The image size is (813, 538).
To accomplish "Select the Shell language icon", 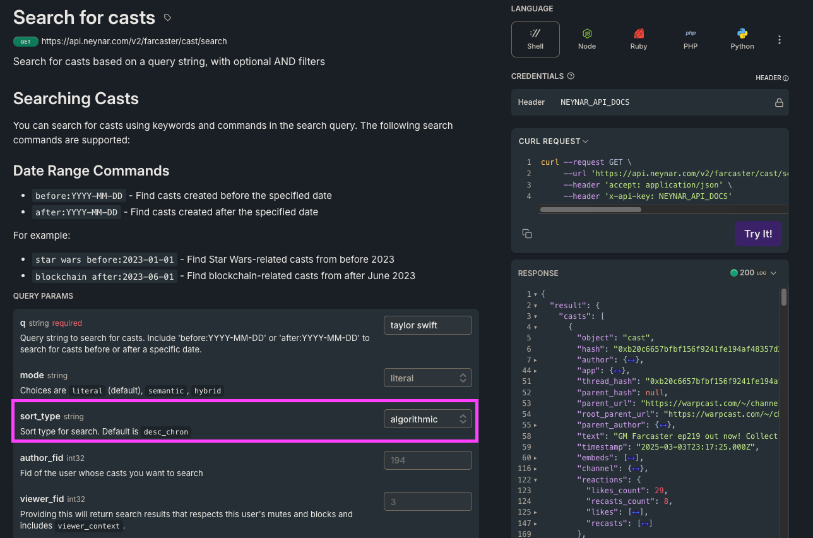I will click(x=535, y=39).
